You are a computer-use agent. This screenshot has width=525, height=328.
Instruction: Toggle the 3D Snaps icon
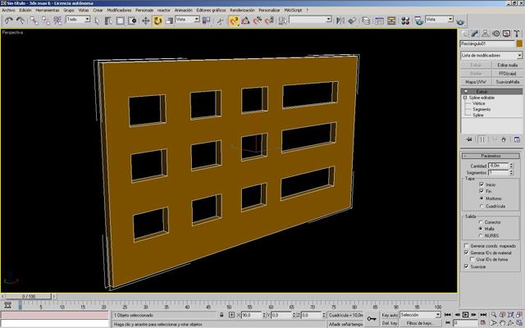[x=234, y=20]
